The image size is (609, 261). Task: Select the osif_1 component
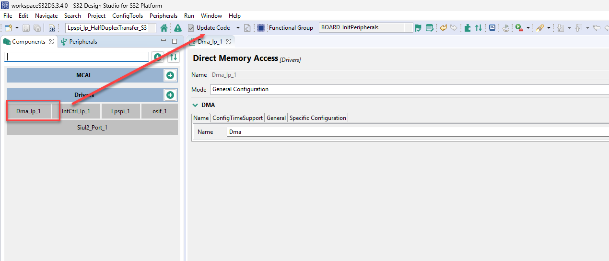point(159,111)
